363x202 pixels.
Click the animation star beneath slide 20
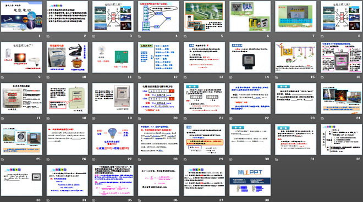pyautogui.click(x=140, y=118)
